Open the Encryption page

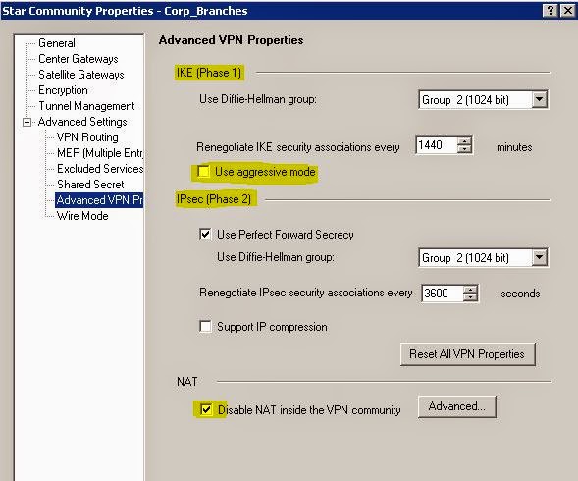click(63, 90)
